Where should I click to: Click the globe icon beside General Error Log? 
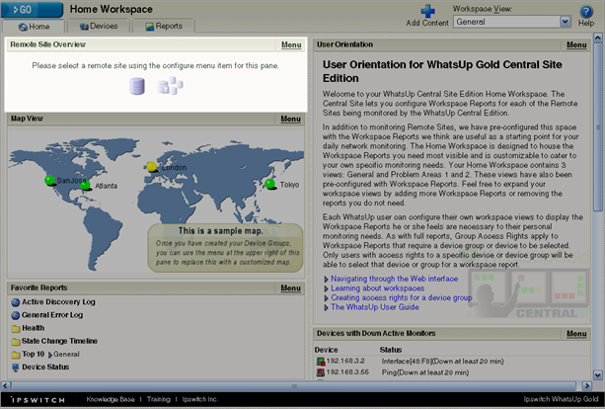16,315
